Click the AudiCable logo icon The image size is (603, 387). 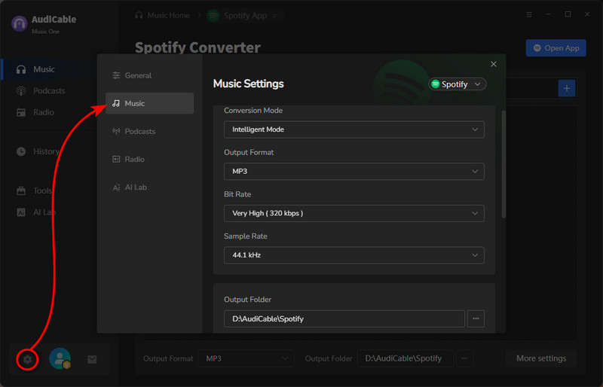(x=20, y=23)
